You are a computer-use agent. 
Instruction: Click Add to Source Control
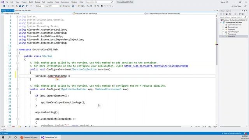click(x=232, y=133)
